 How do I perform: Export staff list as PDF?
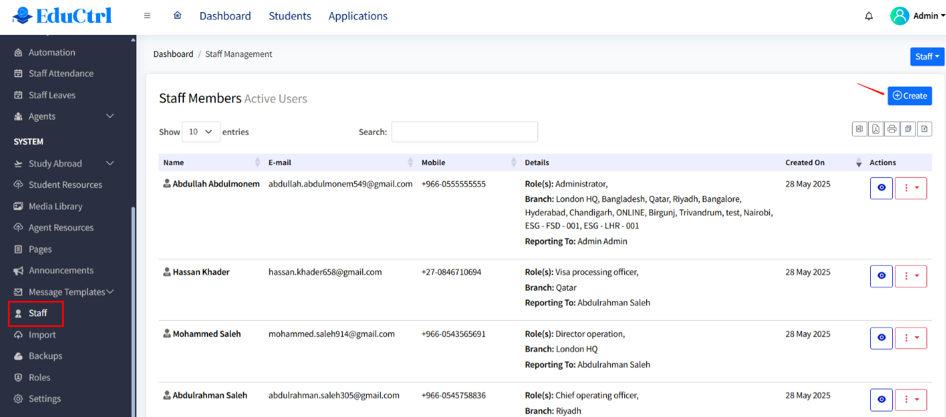(x=875, y=129)
